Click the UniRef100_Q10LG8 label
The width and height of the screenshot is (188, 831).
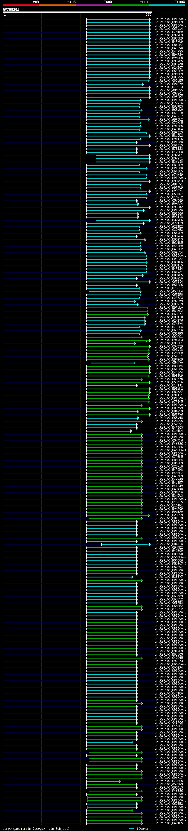tap(169, 152)
